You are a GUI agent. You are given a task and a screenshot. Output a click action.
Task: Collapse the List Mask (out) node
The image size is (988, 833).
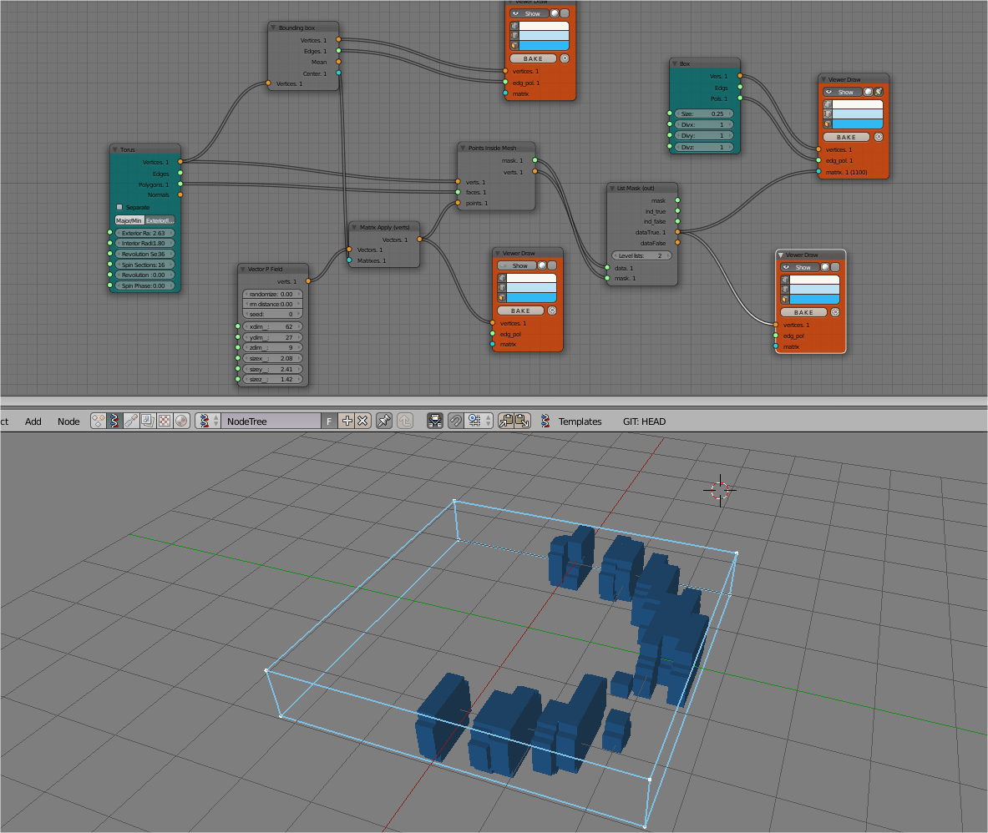pos(611,189)
